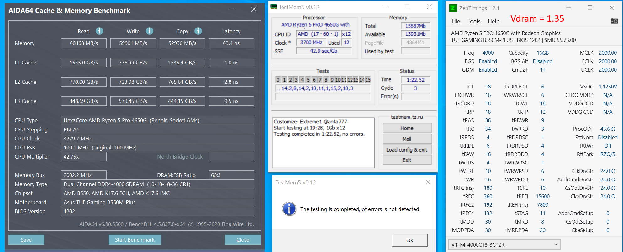Click test number 0 box in TestMem5

point(278,80)
